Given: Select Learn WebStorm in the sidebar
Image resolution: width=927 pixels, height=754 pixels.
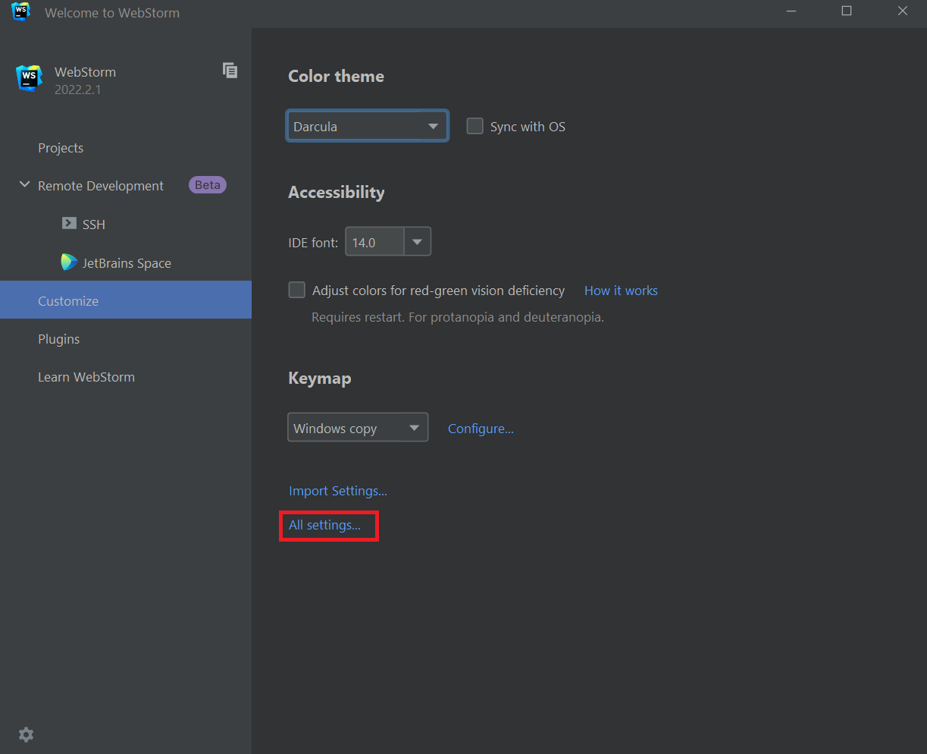Looking at the screenshot, I should tap(86, 377).
